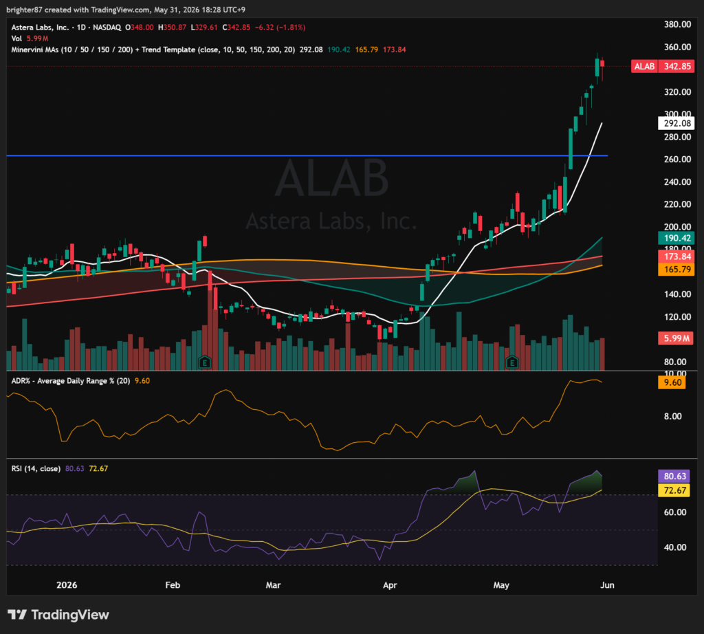The height and width of the screenshot is (634, 704).
Task: Open the Minervini MAs indicator legend
Action: click(x=153, y=50)
